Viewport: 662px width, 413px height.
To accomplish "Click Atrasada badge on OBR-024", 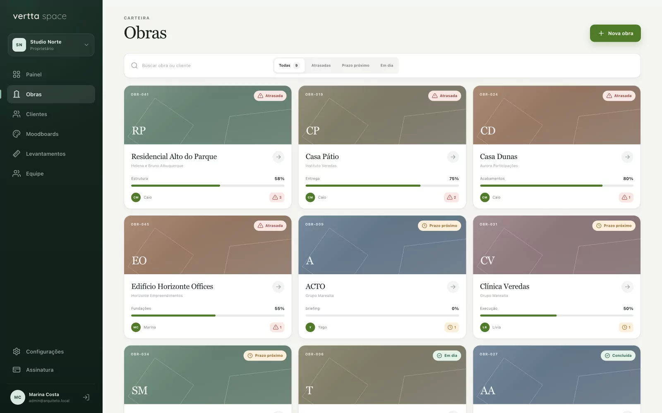I will tap(619, 96).
